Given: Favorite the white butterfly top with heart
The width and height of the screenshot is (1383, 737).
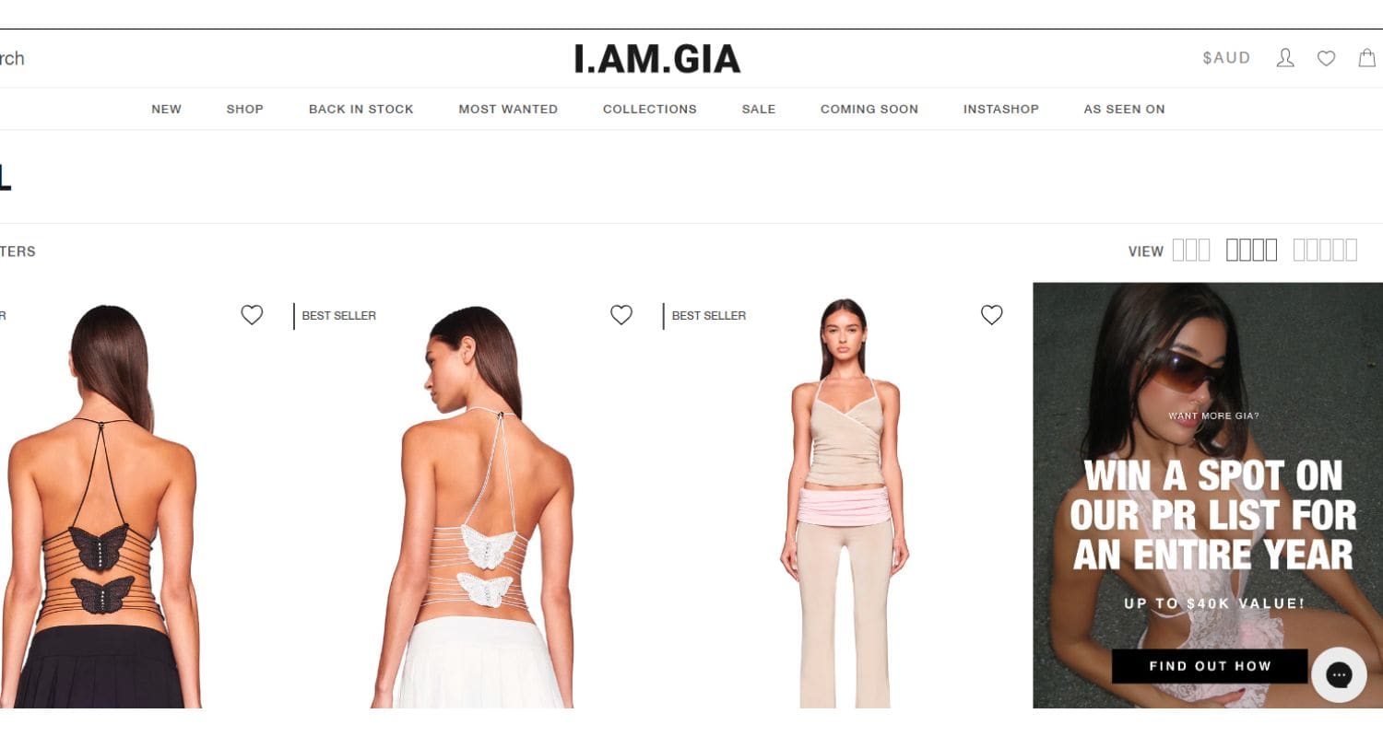Looking at the screenshot, I should pos(621,315).
